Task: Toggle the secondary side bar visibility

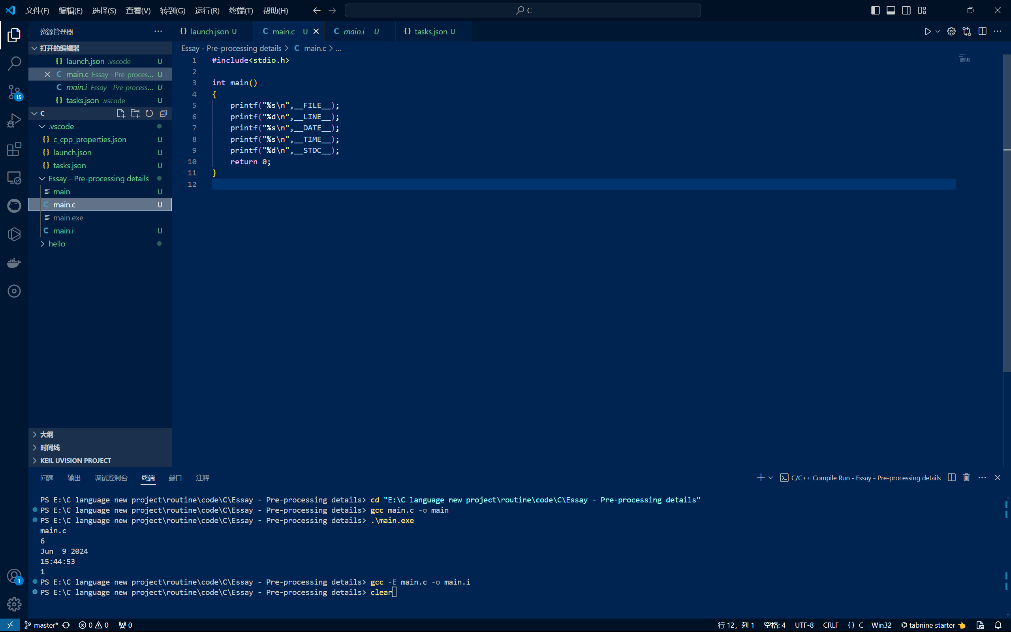Action: coord(906,10)
